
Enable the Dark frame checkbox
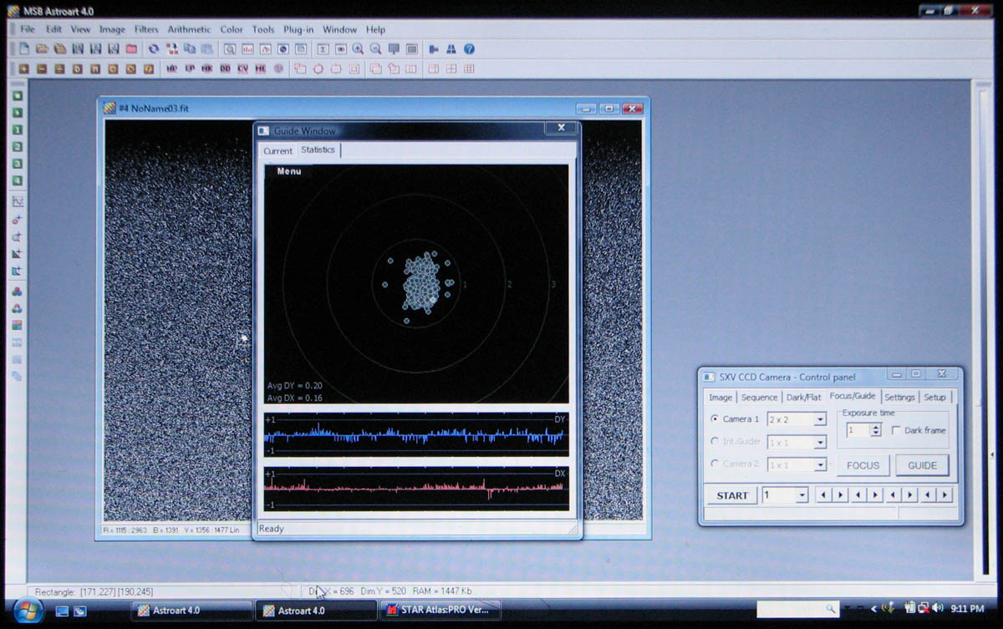(x=896, y=430)
